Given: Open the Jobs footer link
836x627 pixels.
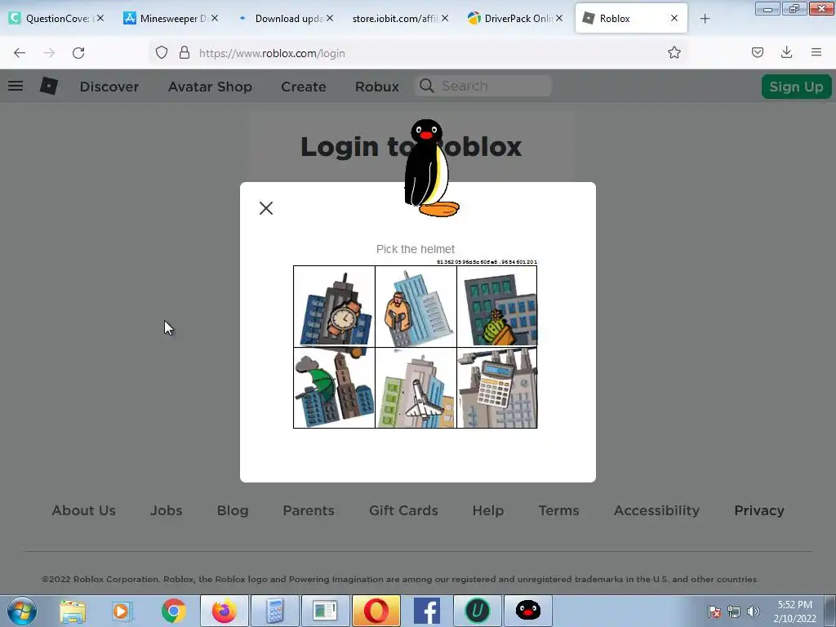Looking at the screenshot, I should [166, 510].
